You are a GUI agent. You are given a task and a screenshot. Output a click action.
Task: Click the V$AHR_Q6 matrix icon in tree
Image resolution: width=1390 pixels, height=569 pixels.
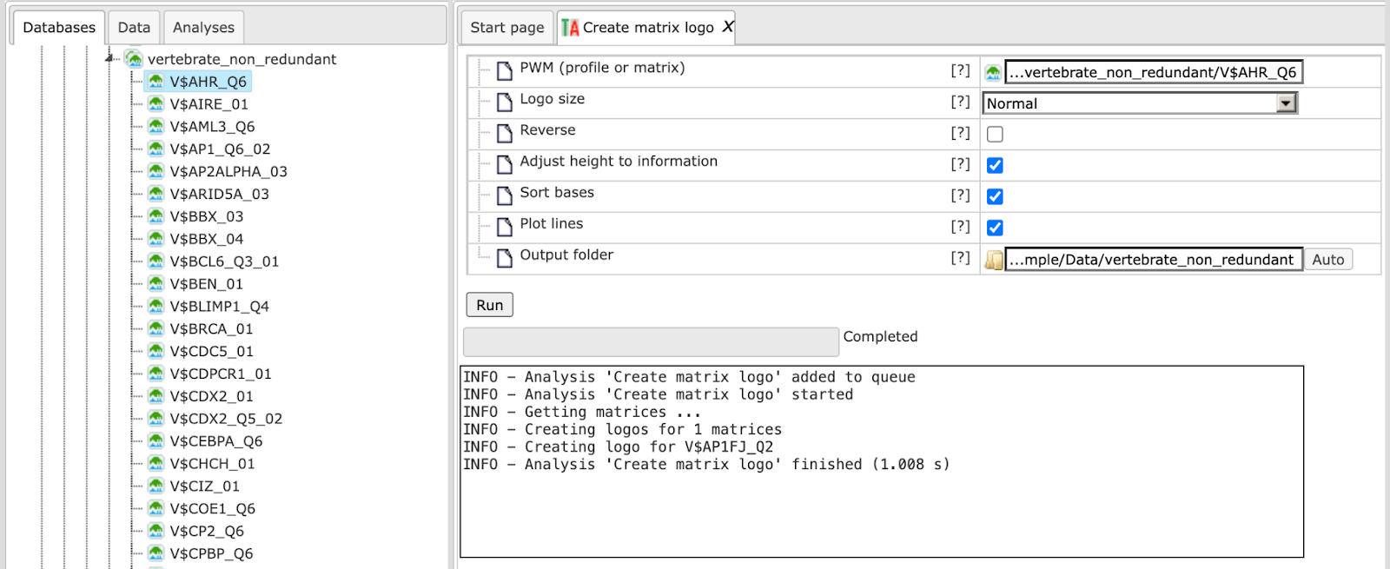click(x=156, y=81)
